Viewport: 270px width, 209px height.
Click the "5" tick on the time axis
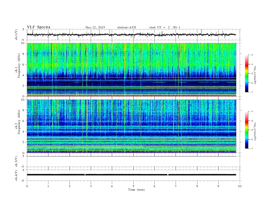point(133,186)
